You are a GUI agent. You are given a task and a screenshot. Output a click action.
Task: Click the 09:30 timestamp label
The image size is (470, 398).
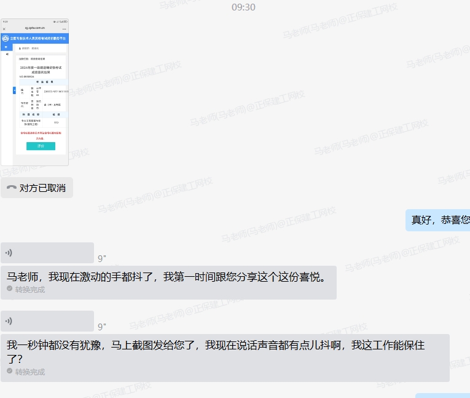243,7
